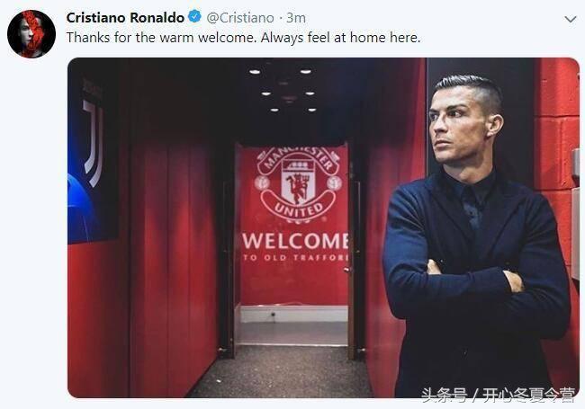Click the "Thanks for the warm welcome" tweet text
The width and height of the screenshot is (585, 409).
tap(243, 38)
